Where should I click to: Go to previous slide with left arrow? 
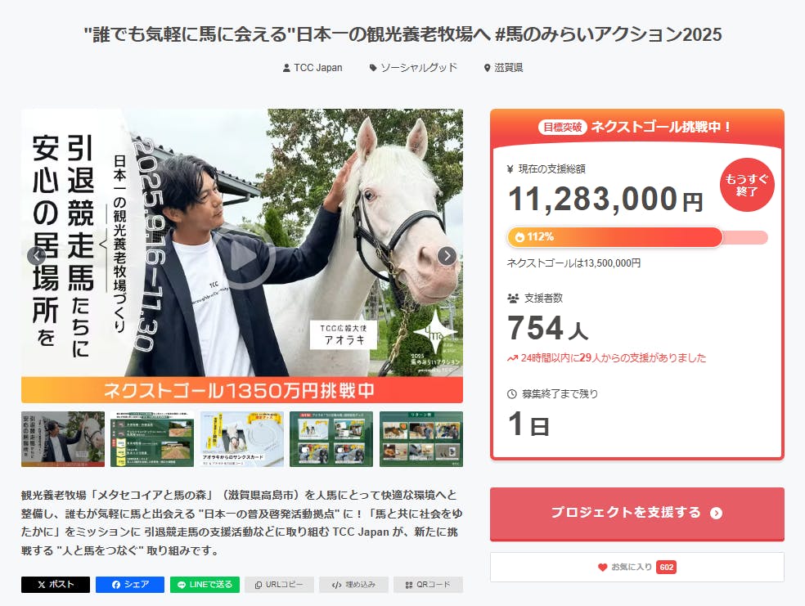[x=37, y=255]
